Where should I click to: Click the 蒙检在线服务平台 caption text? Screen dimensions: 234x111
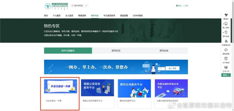[x=128, y=101]
